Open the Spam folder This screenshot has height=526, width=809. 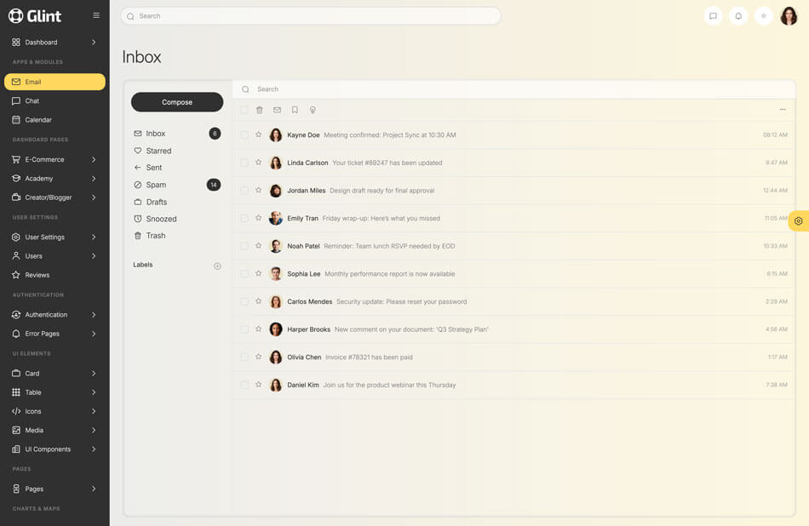156,185
